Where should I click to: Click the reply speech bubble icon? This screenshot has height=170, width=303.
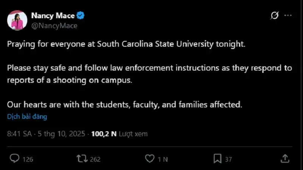(14, 158)
